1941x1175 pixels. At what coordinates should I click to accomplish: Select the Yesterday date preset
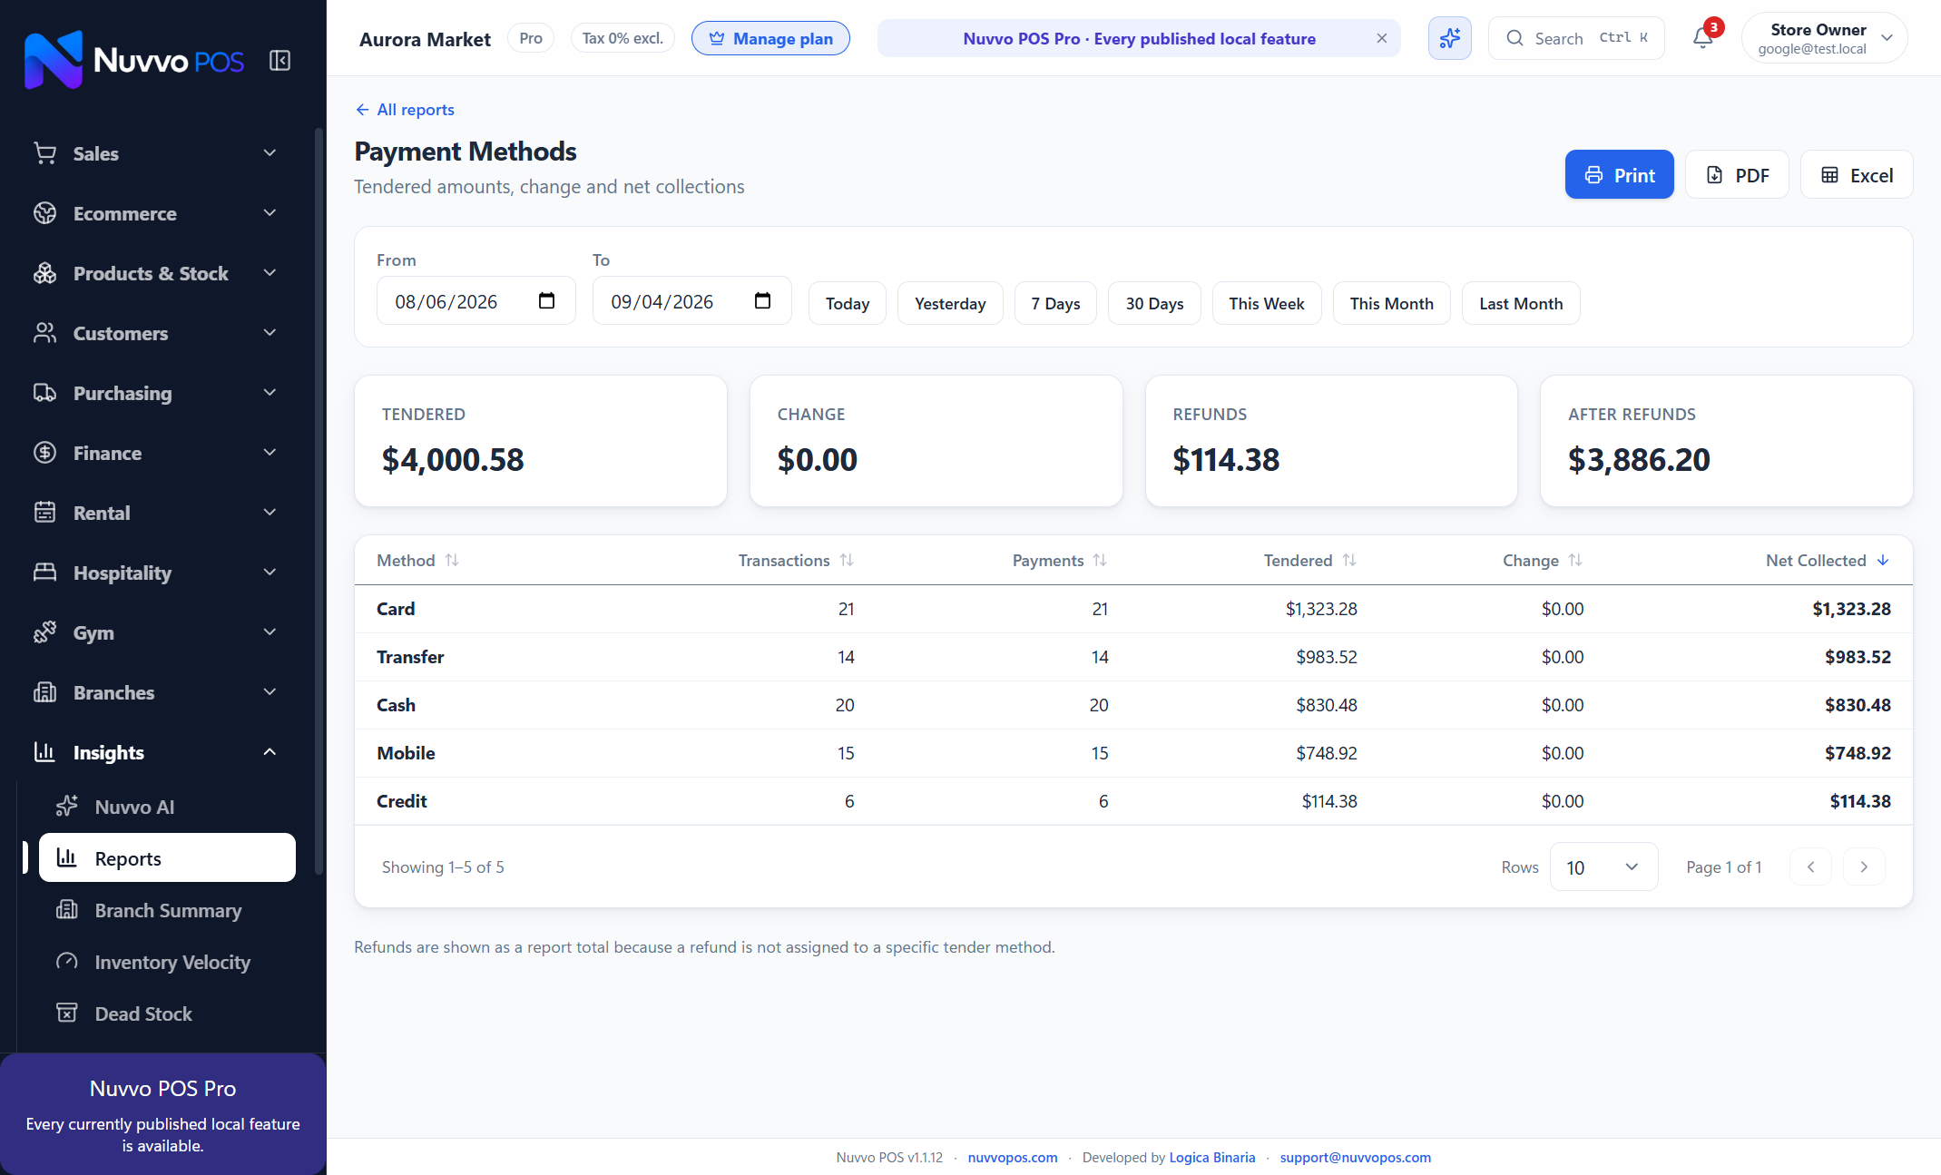(x=950, y=303)
